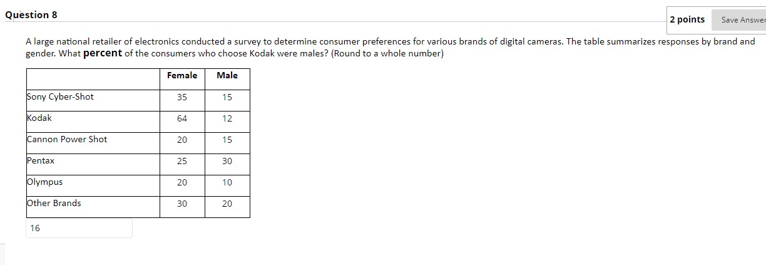Click the Olympus row label
766x265 pixels.
(x=44, y=182)
